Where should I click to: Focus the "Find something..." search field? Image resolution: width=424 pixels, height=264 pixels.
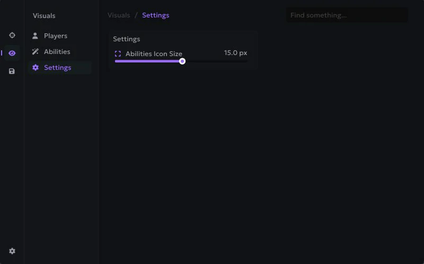click(347, 15)
